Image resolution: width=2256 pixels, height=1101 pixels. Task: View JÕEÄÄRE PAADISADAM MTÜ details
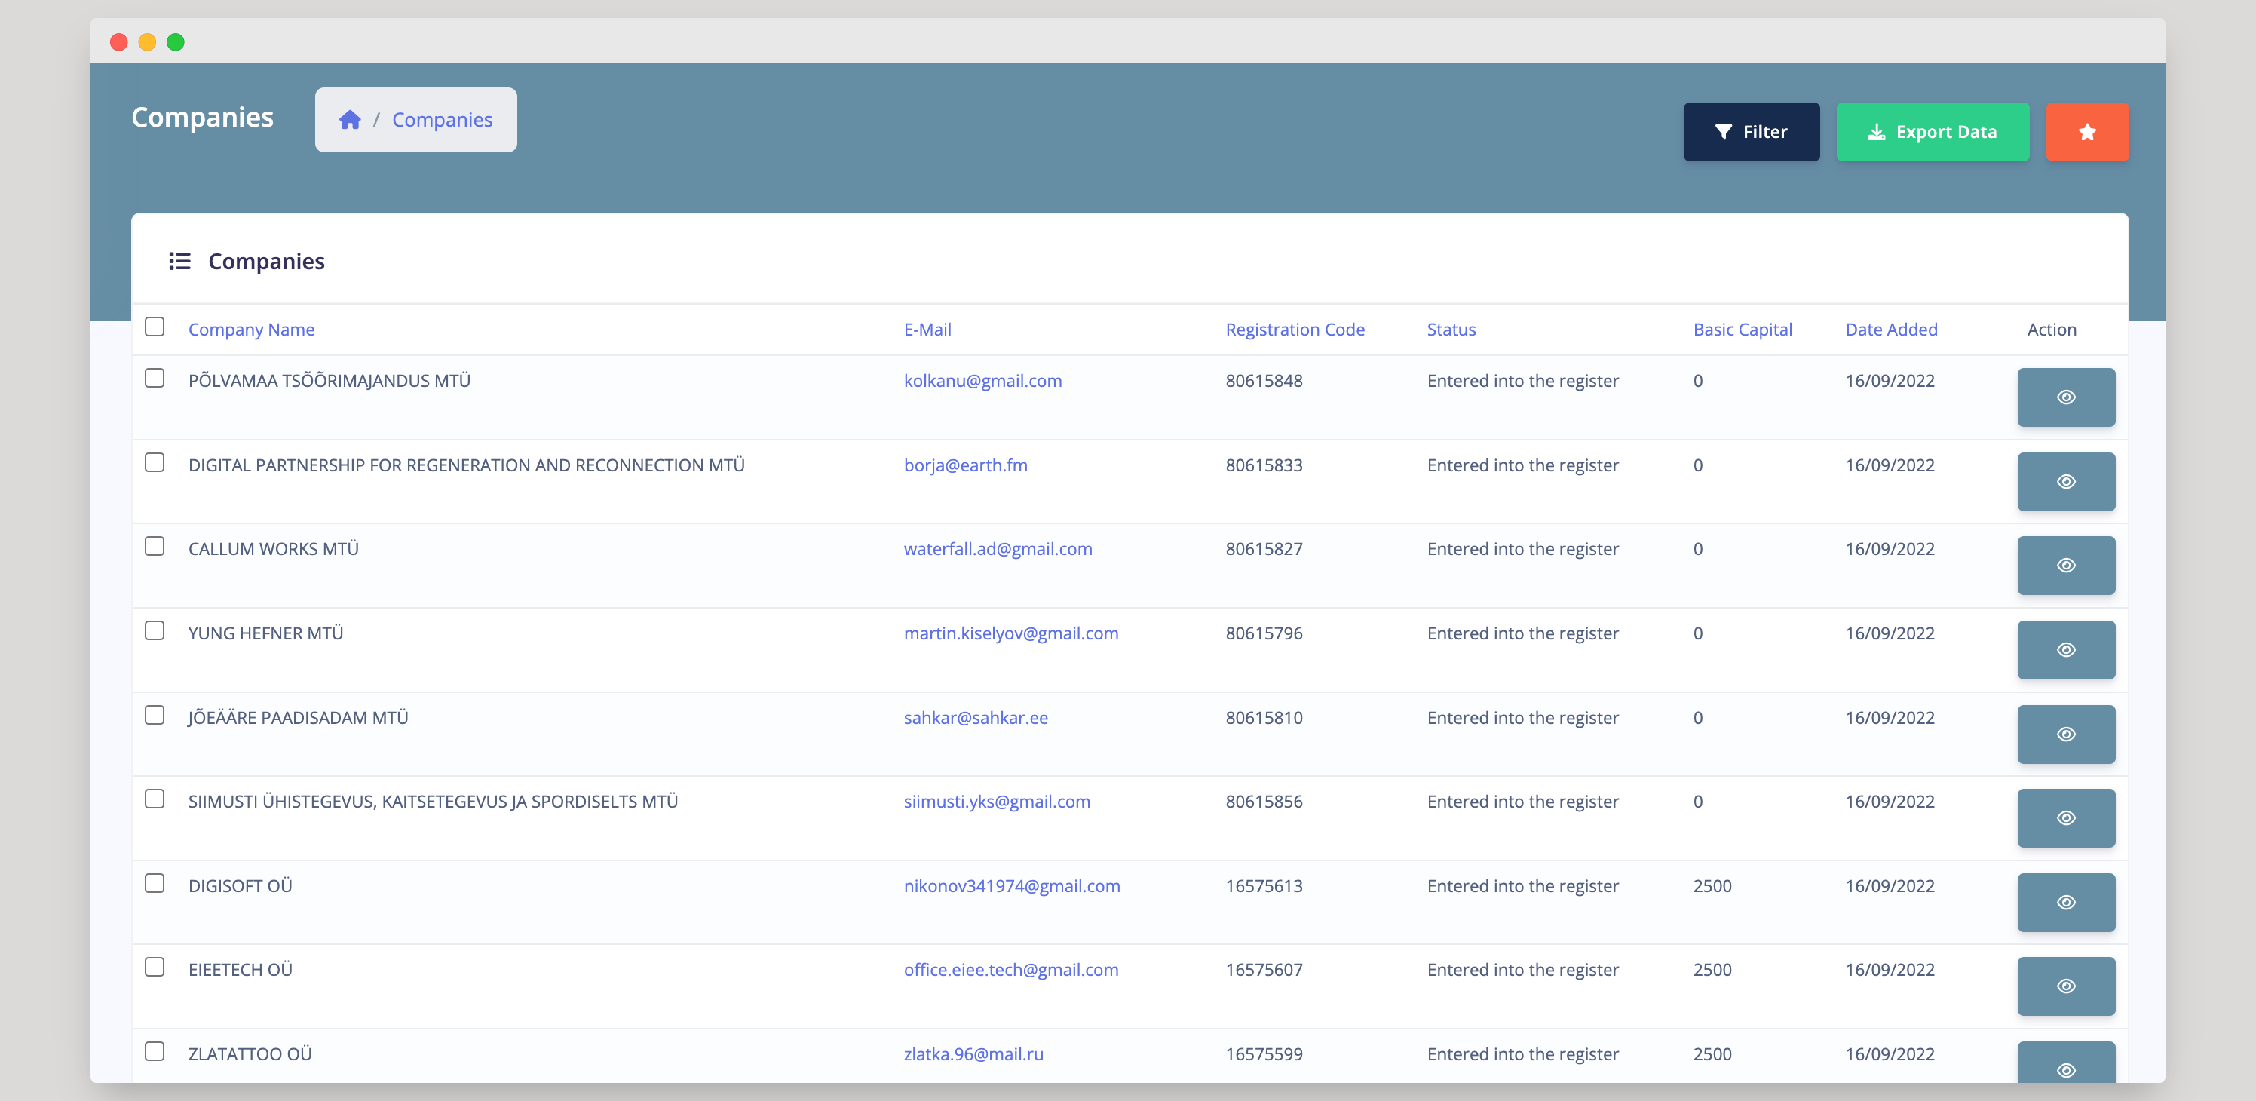pyautogui.click(x=2066, y=734)
